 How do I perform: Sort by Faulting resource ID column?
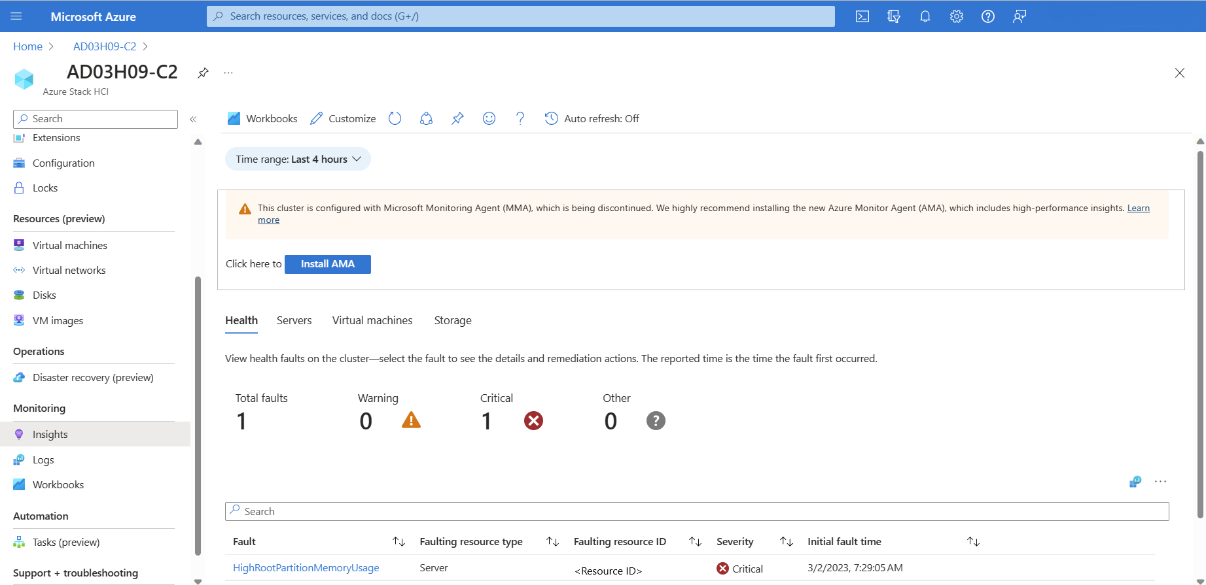pos(696,542)
